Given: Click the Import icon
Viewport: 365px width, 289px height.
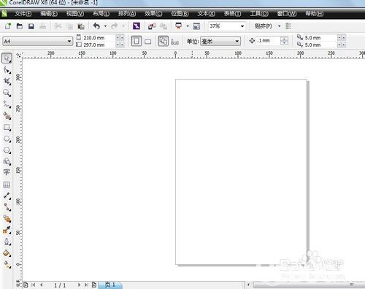Looking at the screenshot, I should tap(152, 26).
